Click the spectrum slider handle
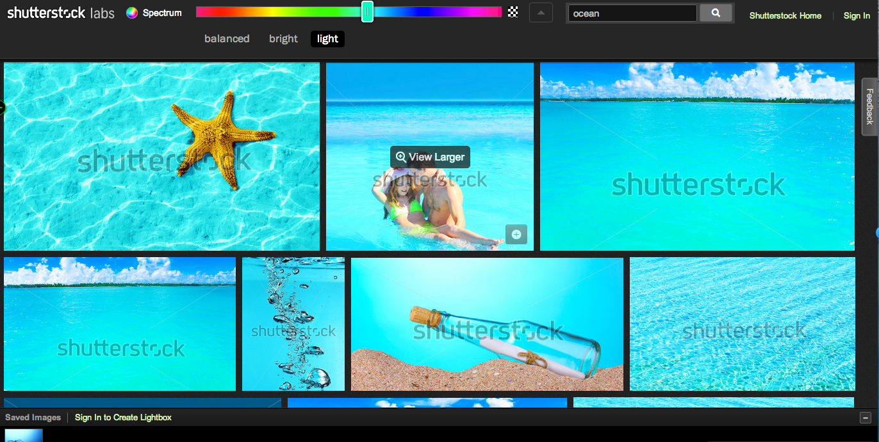 click(367, 12)
